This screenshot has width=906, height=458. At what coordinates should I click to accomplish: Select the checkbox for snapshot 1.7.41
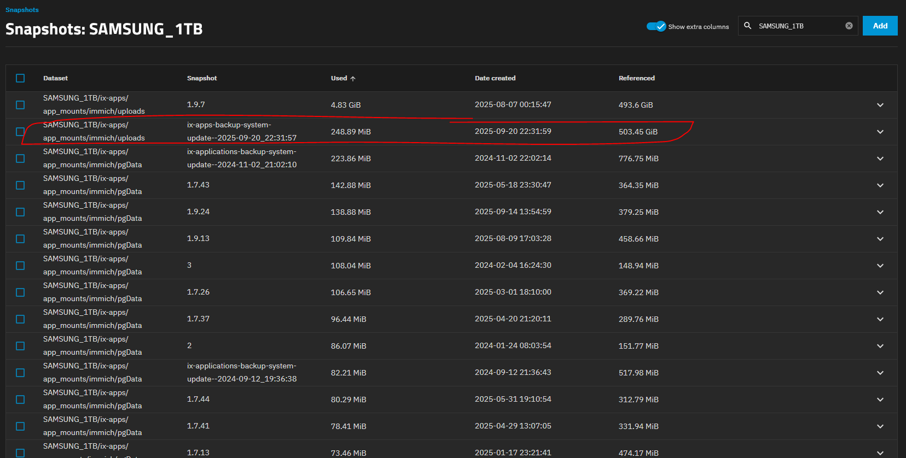[20, 426]
